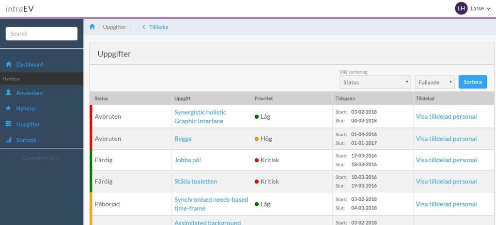Viewport: 496px width, 225px height.
Task: Click the orange Hög priority dot
Action: [257, 139]
